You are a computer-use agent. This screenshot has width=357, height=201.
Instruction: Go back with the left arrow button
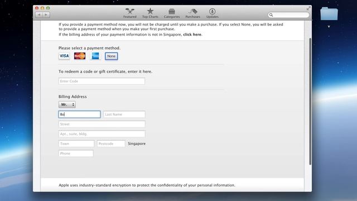coord(39,15)
